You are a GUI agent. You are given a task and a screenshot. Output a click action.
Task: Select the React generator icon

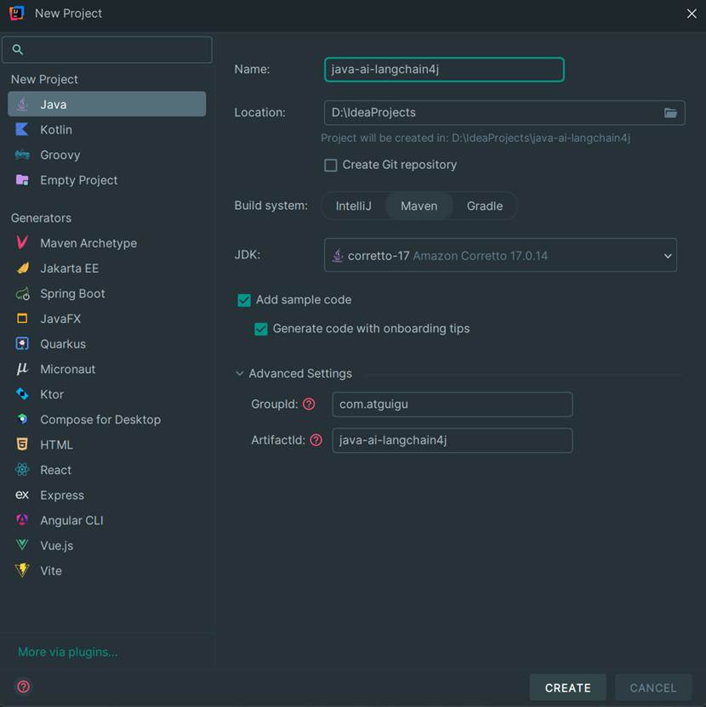21,470
